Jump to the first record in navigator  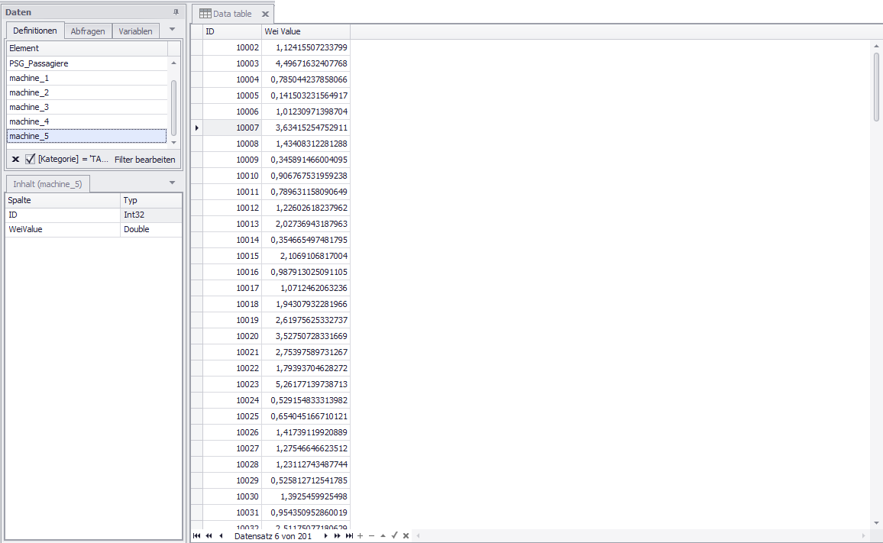(x=196, y=536)
